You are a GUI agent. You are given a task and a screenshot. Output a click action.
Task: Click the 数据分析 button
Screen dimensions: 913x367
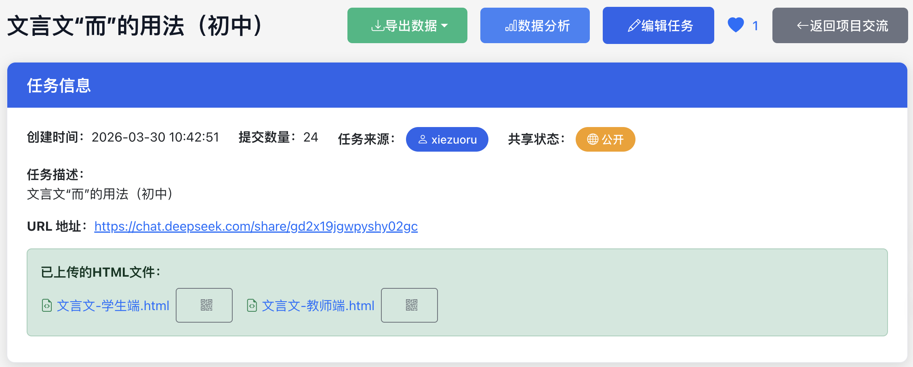click(535, 25)
